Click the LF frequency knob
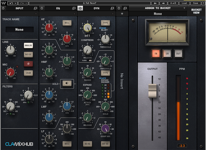The width and height of the screenshot is (206, 150). (x=67, y=129)
